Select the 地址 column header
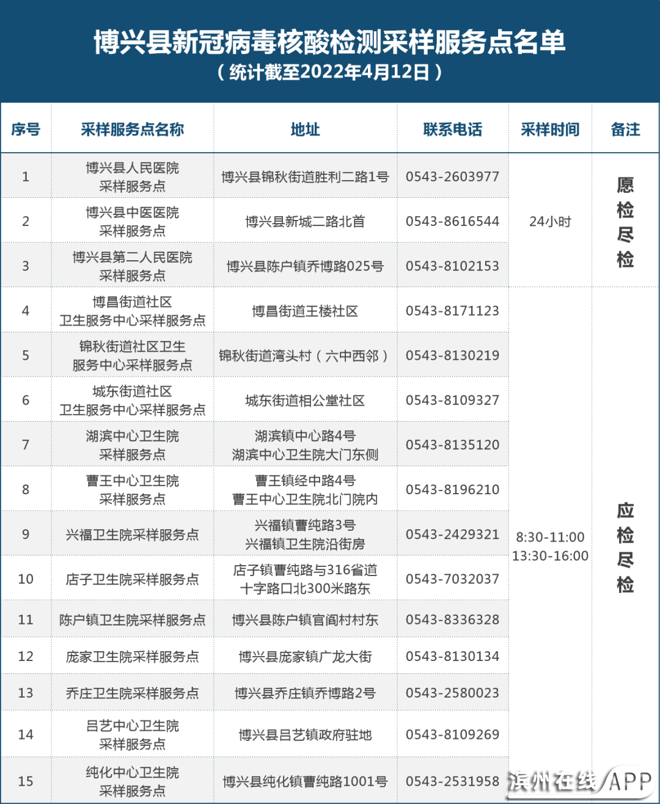The width and height of the screenshot is (660, 804). [x=305, y=129]
